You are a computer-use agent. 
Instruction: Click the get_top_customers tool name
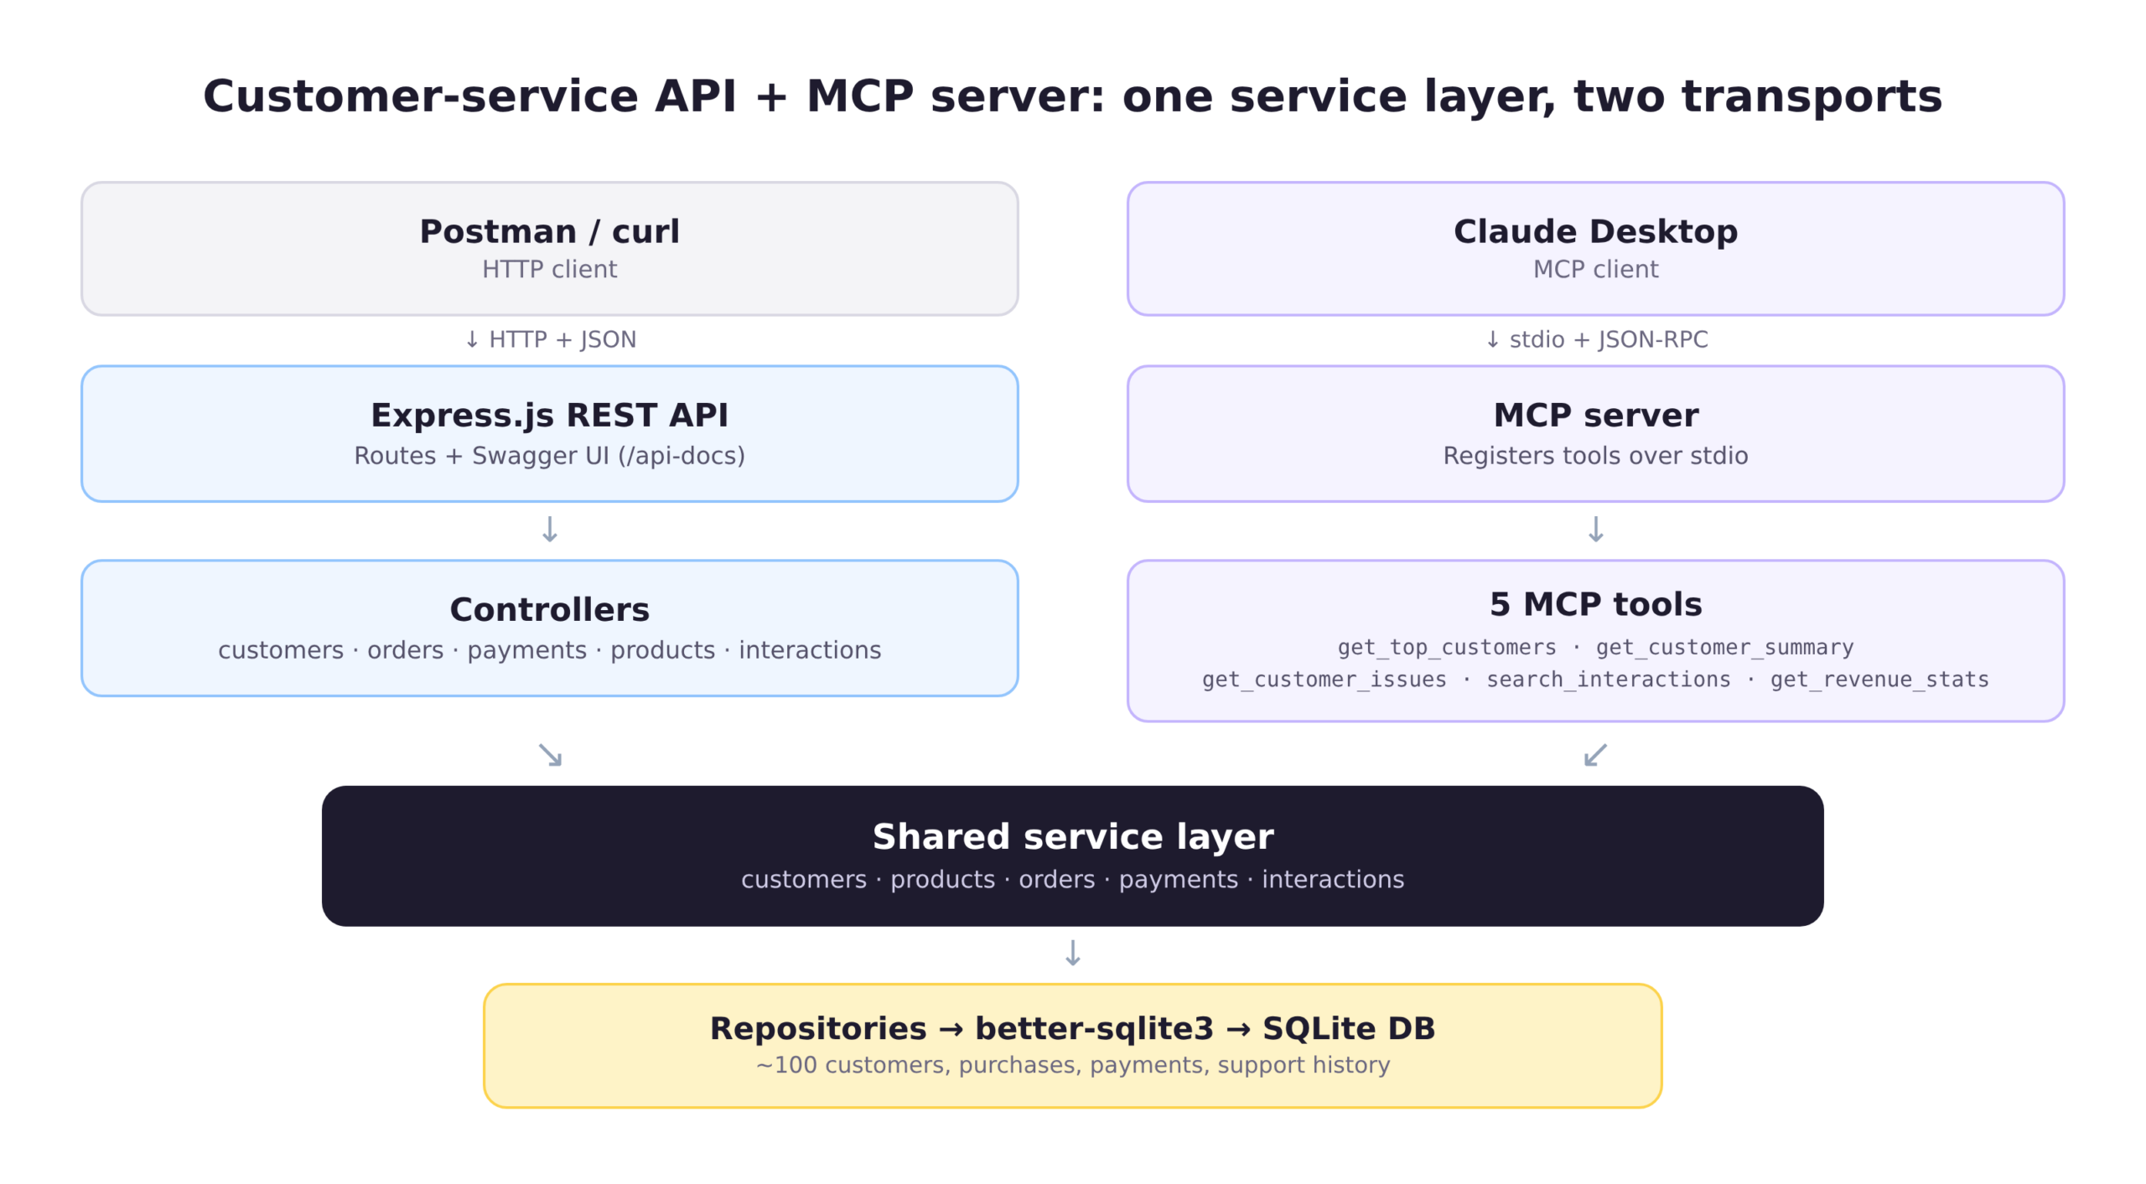(1446, 648)
